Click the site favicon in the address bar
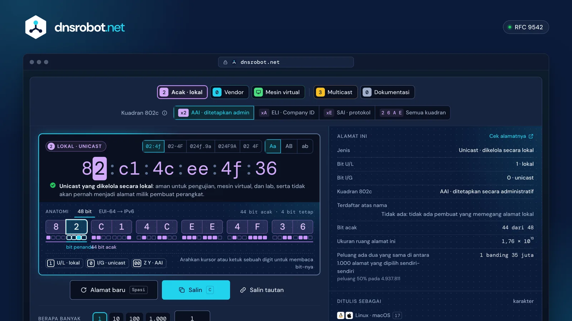This screenshot has height=321, width=572. pyautogui.click(x=234, y=62)
